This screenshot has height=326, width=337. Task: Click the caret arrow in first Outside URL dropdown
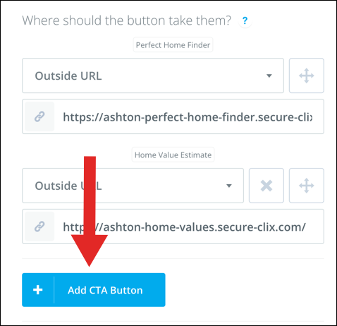269,76
